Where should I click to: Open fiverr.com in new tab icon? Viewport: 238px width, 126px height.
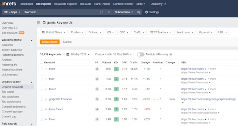(x=101, y=12)
